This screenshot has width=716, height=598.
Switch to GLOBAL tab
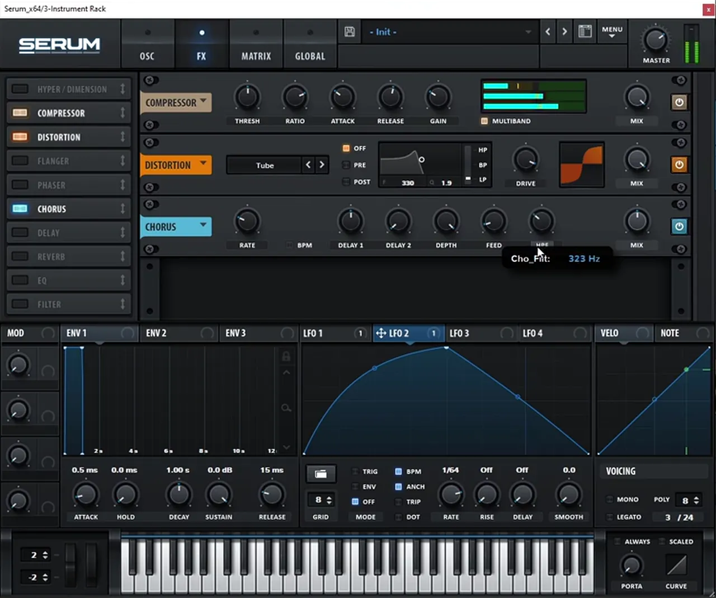pyautogui.click(x=310, y=44)
